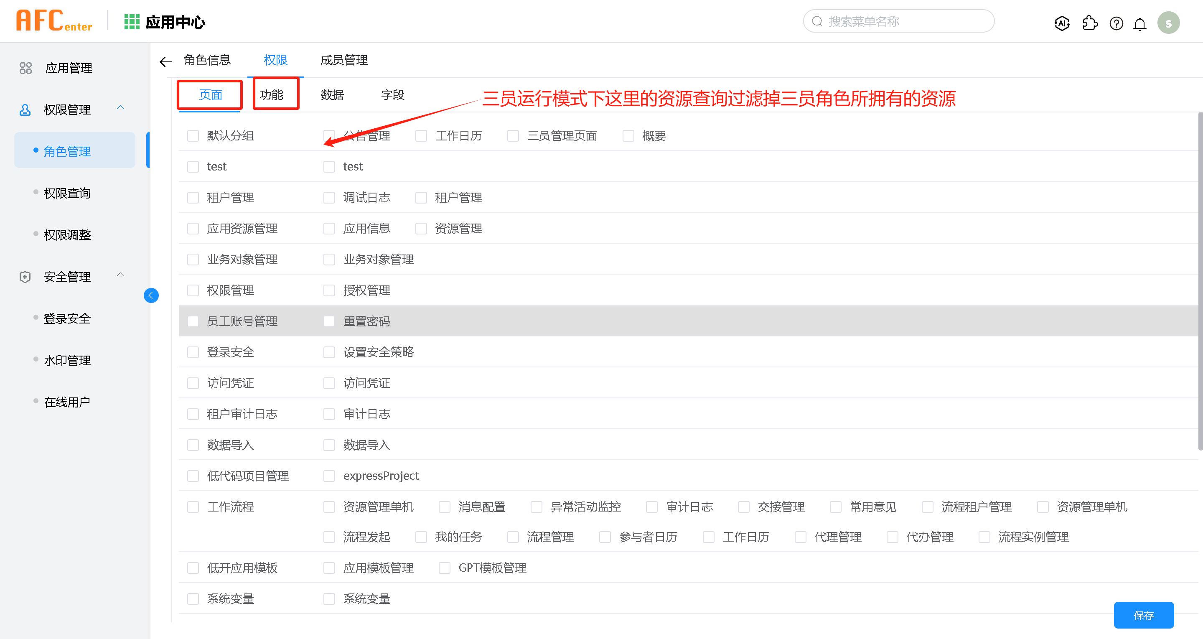Switch to the 成员管理 tab
The width and height of the screenshot is (1203, 639).
(x=344, y=60)
